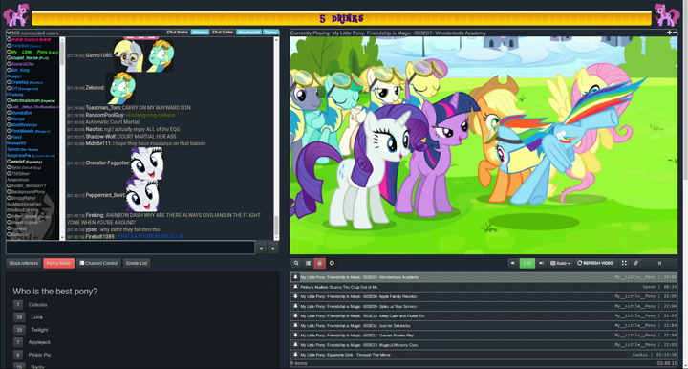Vote for Pinkie Pie in the poll
Screen dimensions: 688x369
pyautogui.click(x=18, y=355)
